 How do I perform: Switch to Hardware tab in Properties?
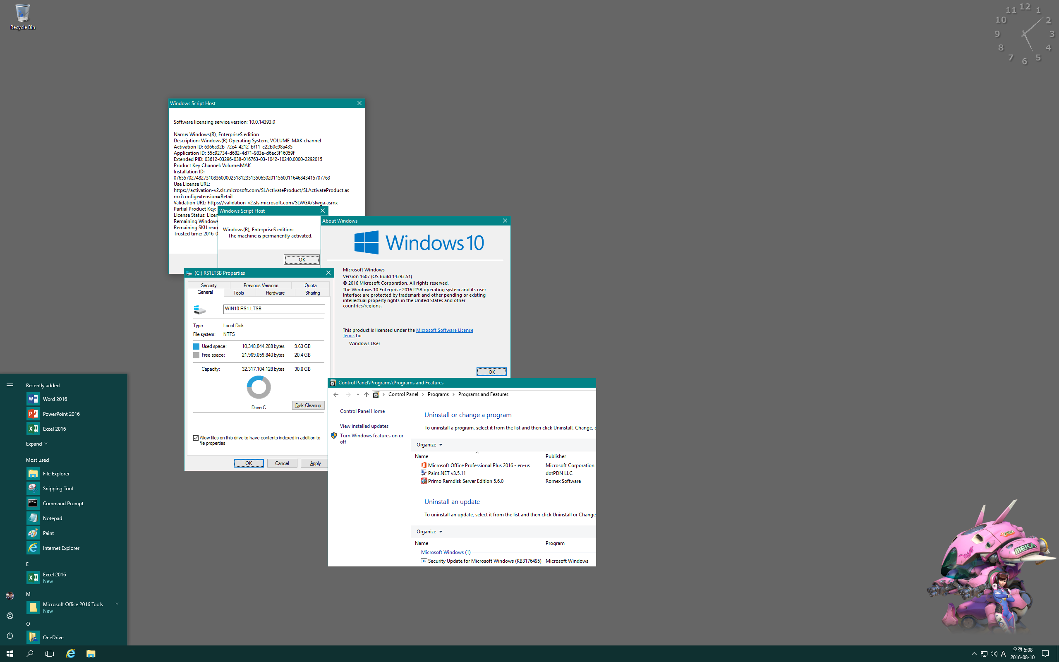tap(275, 293)
